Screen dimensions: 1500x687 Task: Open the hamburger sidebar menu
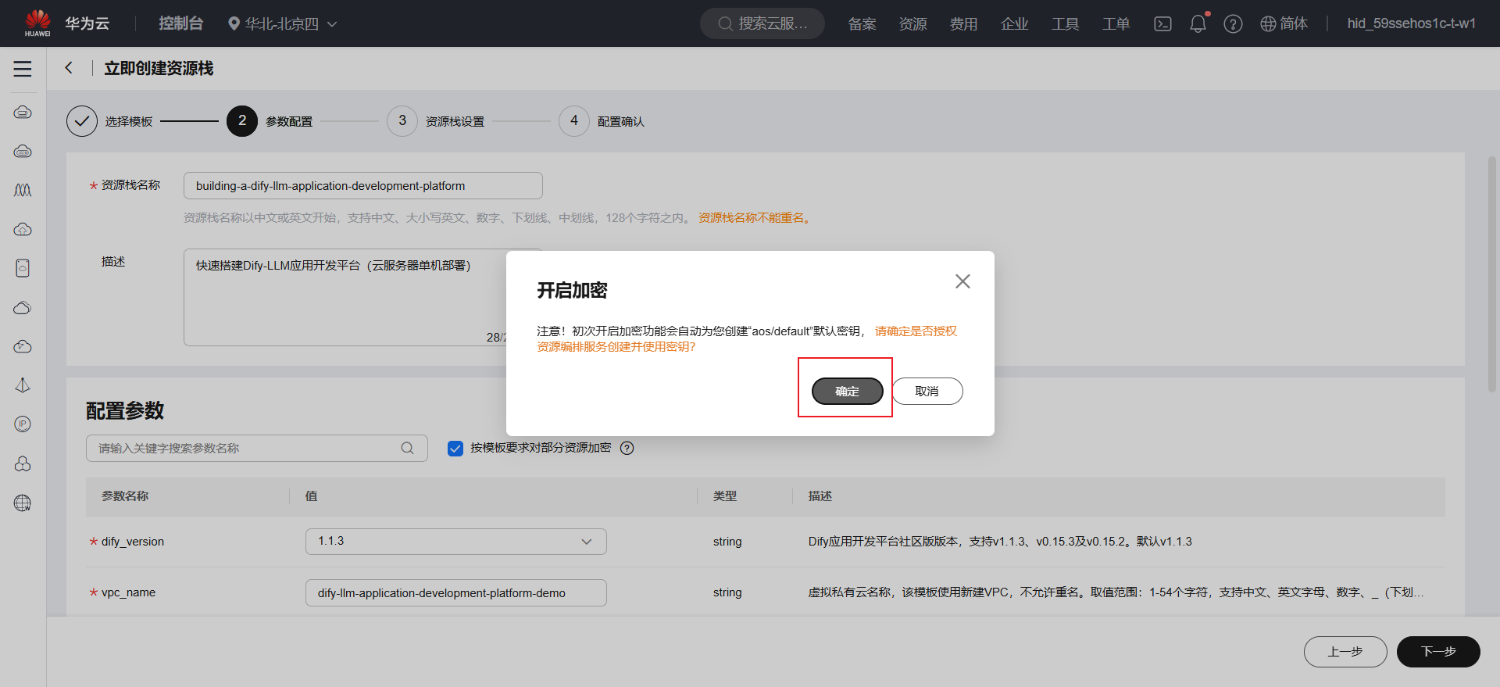click(23, 69)
